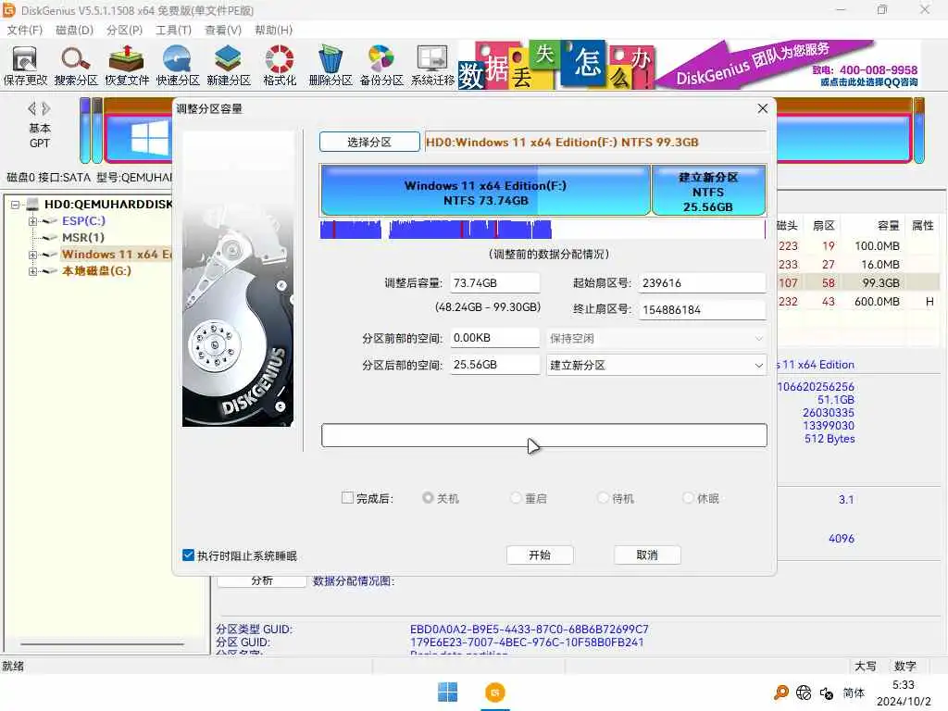Viewport: 948px width, 711px height.
Task: Click the 取消 (Cancel) button
Action: click(647, 555)
